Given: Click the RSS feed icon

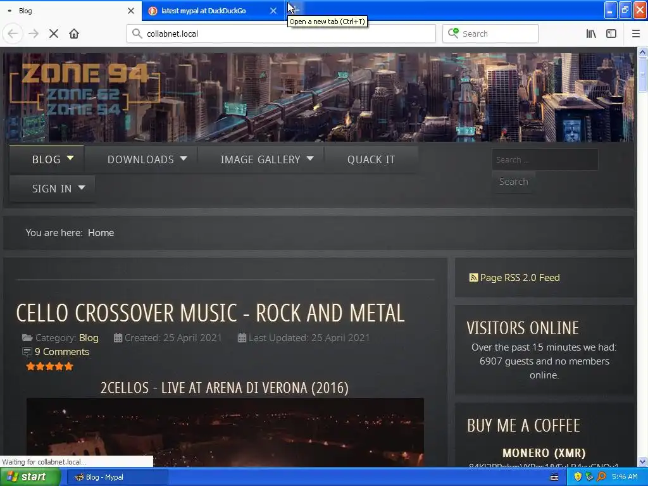Looking at the screenshot, I should pyautogui.click(x=473, y=278).
